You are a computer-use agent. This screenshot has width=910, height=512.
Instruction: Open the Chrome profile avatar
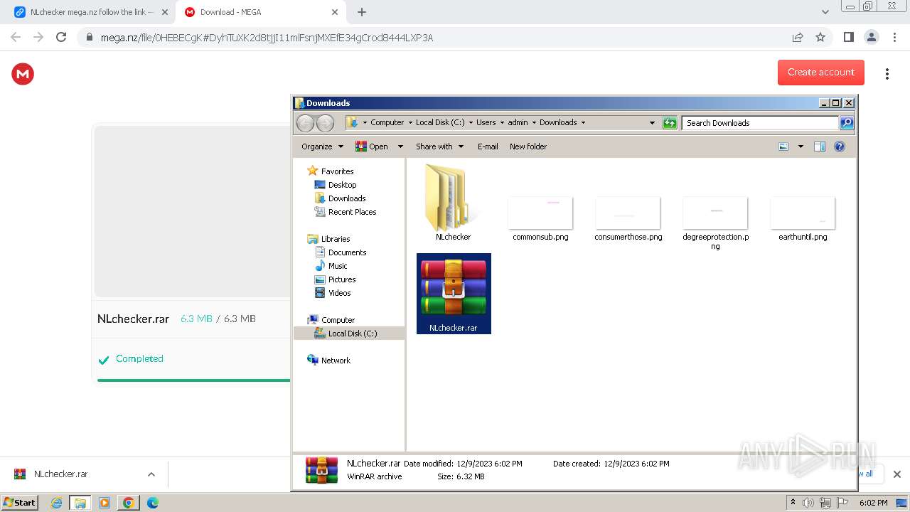871,37
